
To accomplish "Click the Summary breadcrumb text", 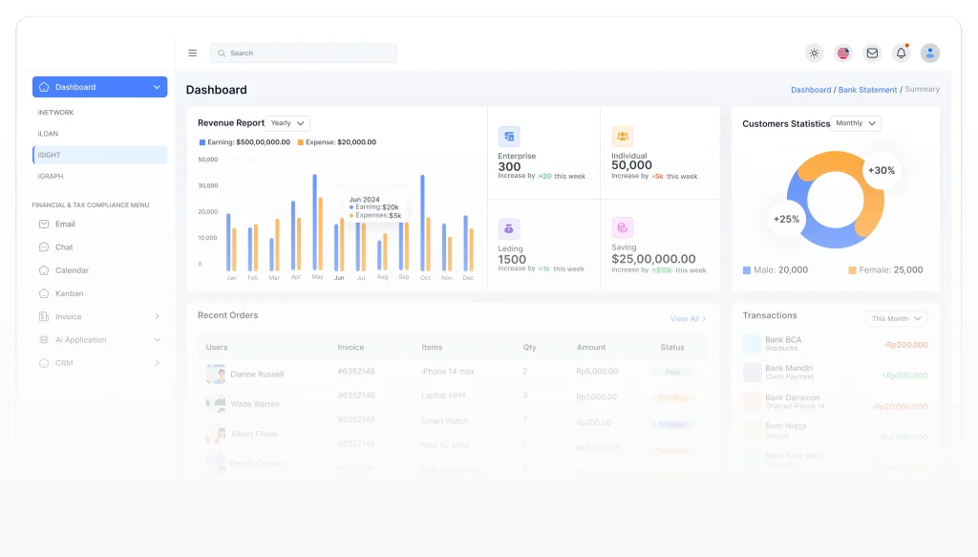I will (922, 89).
